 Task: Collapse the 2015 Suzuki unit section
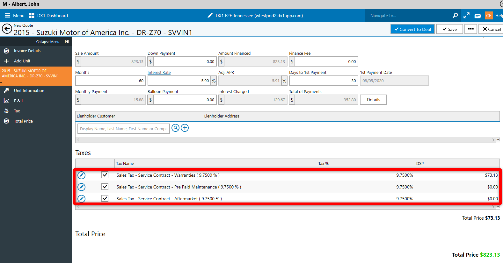(x=1, y=83)
